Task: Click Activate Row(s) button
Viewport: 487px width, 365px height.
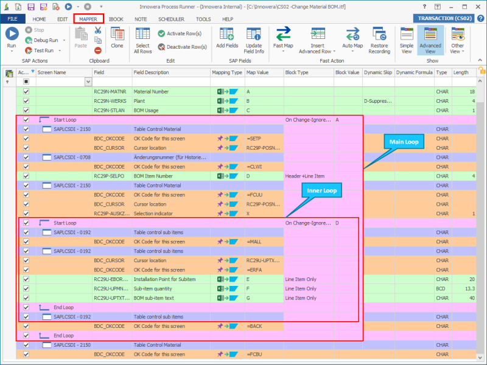Action: point(184,33)
